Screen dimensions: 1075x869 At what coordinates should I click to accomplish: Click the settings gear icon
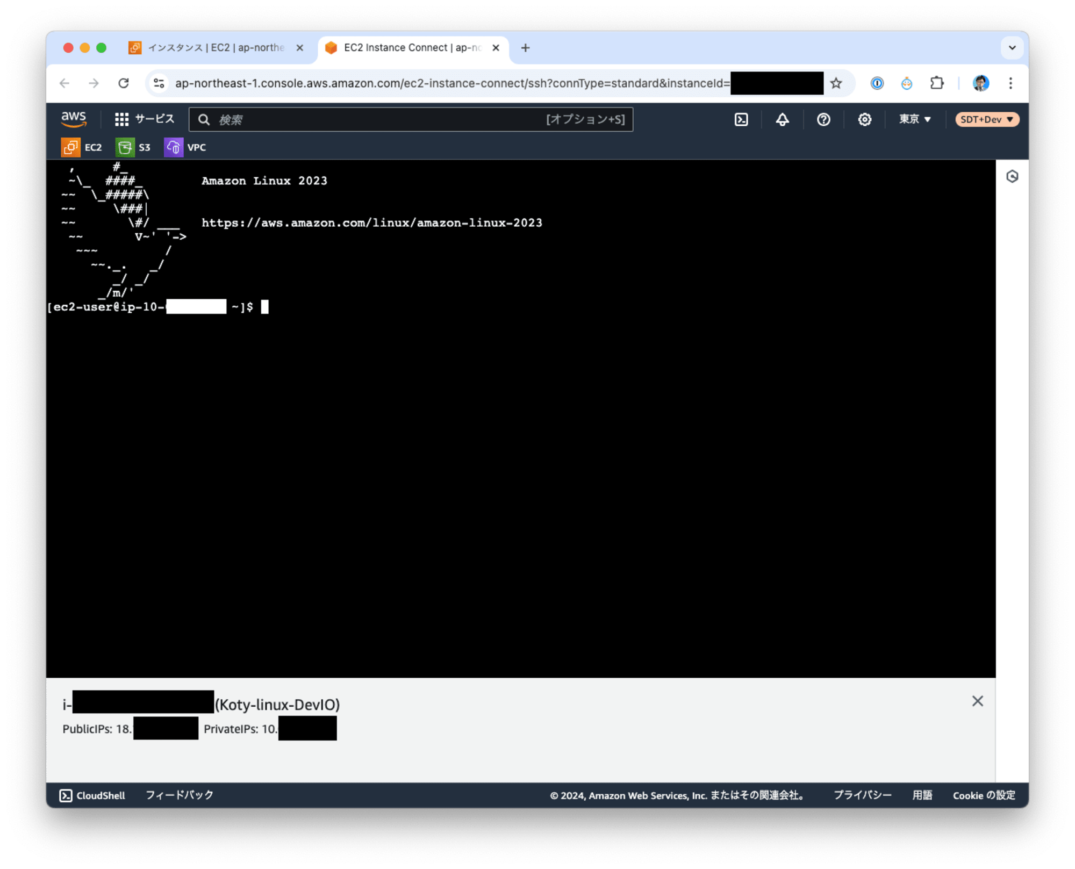pyautogui.click(x=864, y=120)
